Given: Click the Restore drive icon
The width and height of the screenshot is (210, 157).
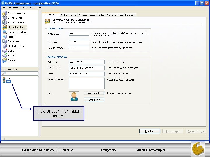Looking at the screenshot, I should click(x=5, y=56).
